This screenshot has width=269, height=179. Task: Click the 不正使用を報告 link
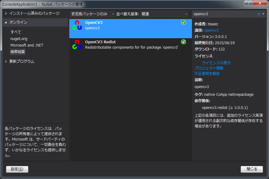207,74
